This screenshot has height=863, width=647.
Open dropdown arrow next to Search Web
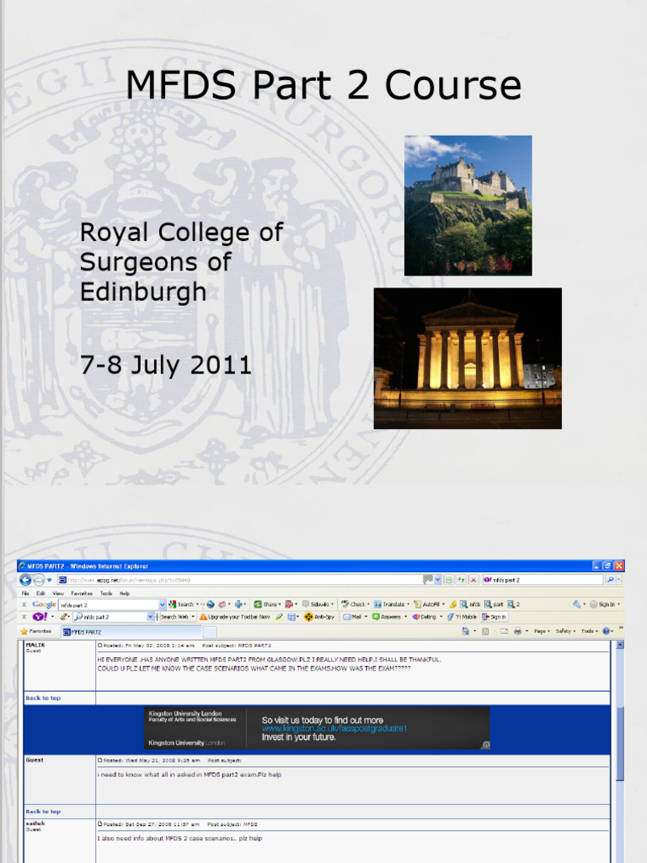(x=193, y=617)
